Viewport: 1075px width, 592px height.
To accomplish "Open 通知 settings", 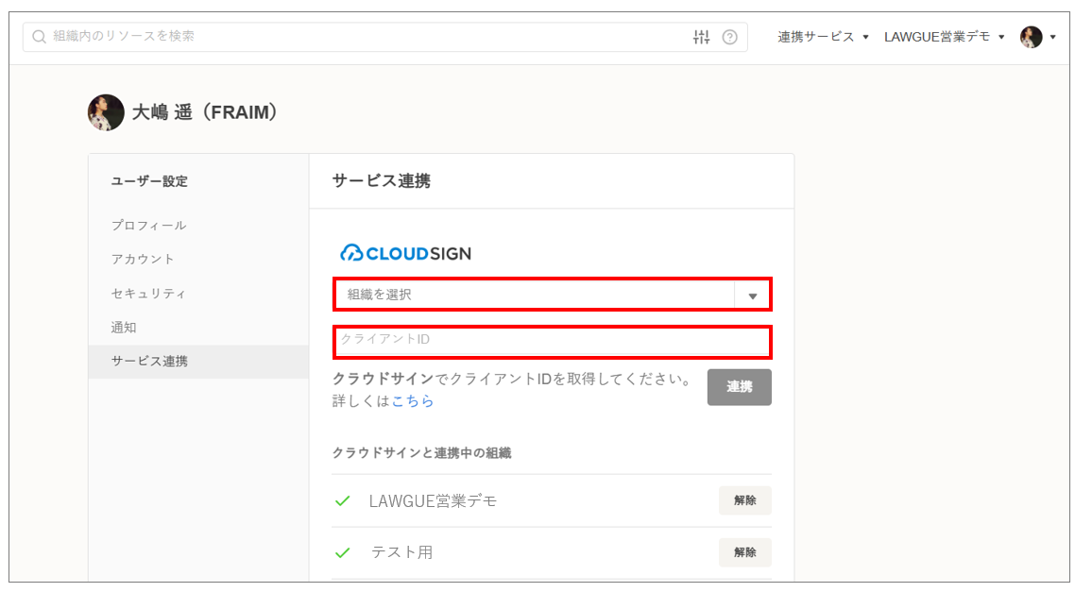I will point(124,328).
